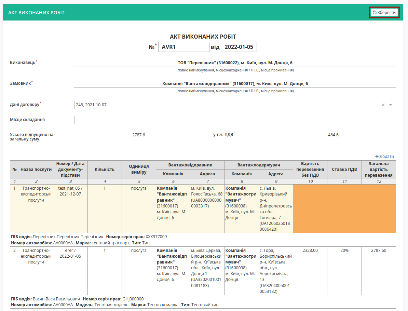Click Замовник name Компанія "Вантажовідправник"

[235, 83]
